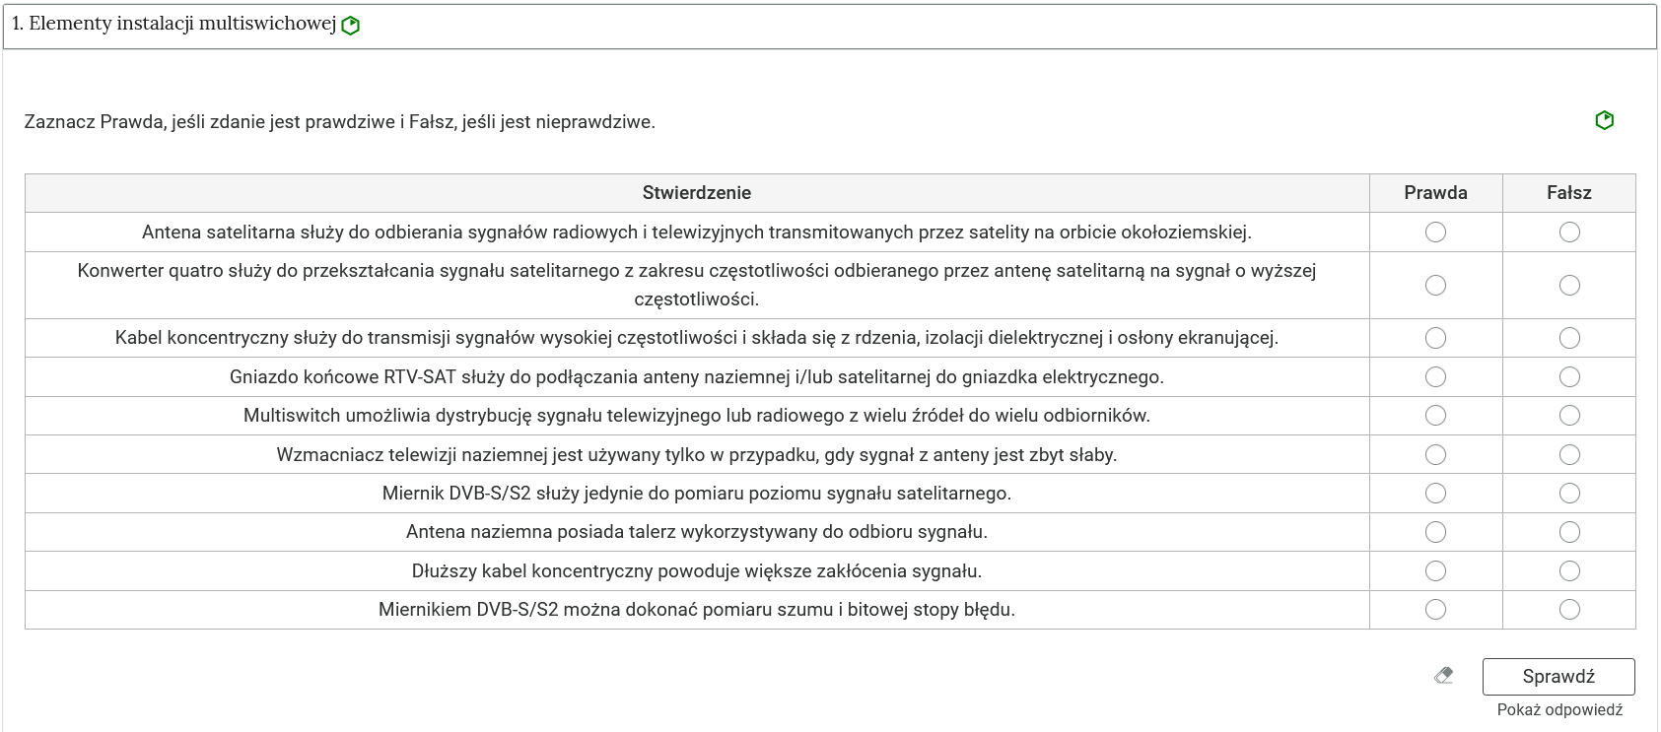Click the Fałsz column header
The width and height of the screenshot is (1661, 732).
(x=1571, y=192)
